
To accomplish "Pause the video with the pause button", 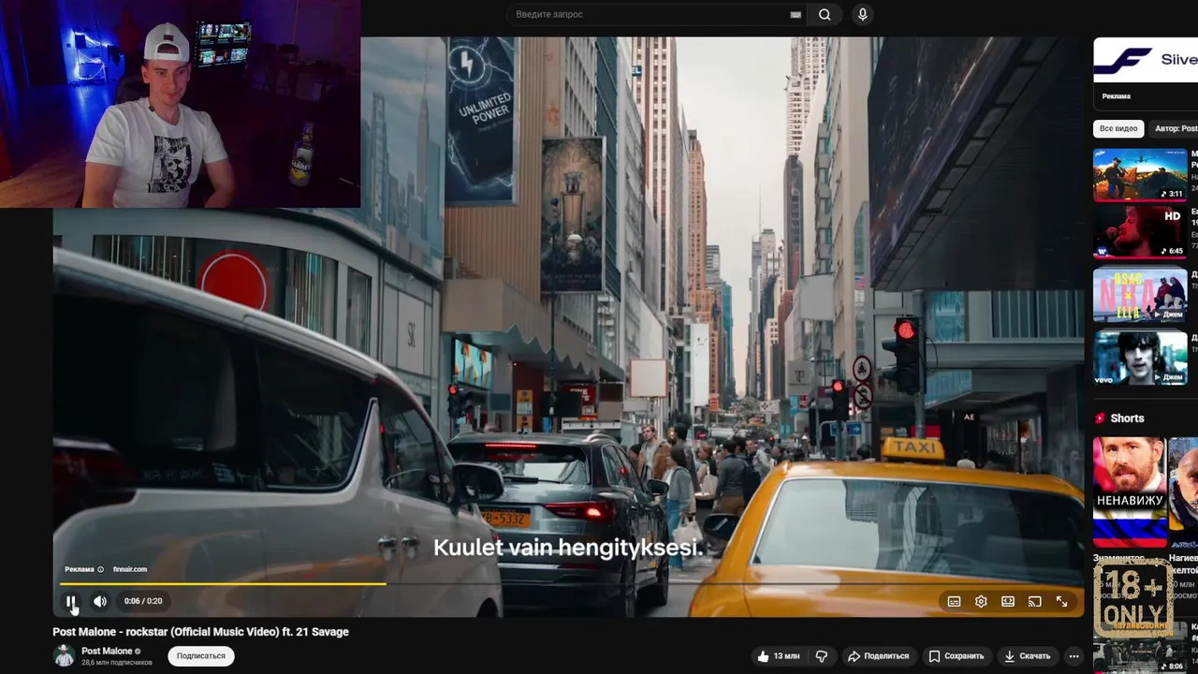I will click(70, 601).
